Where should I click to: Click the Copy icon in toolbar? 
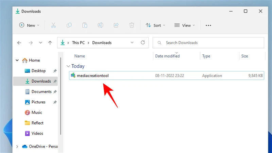69,25
